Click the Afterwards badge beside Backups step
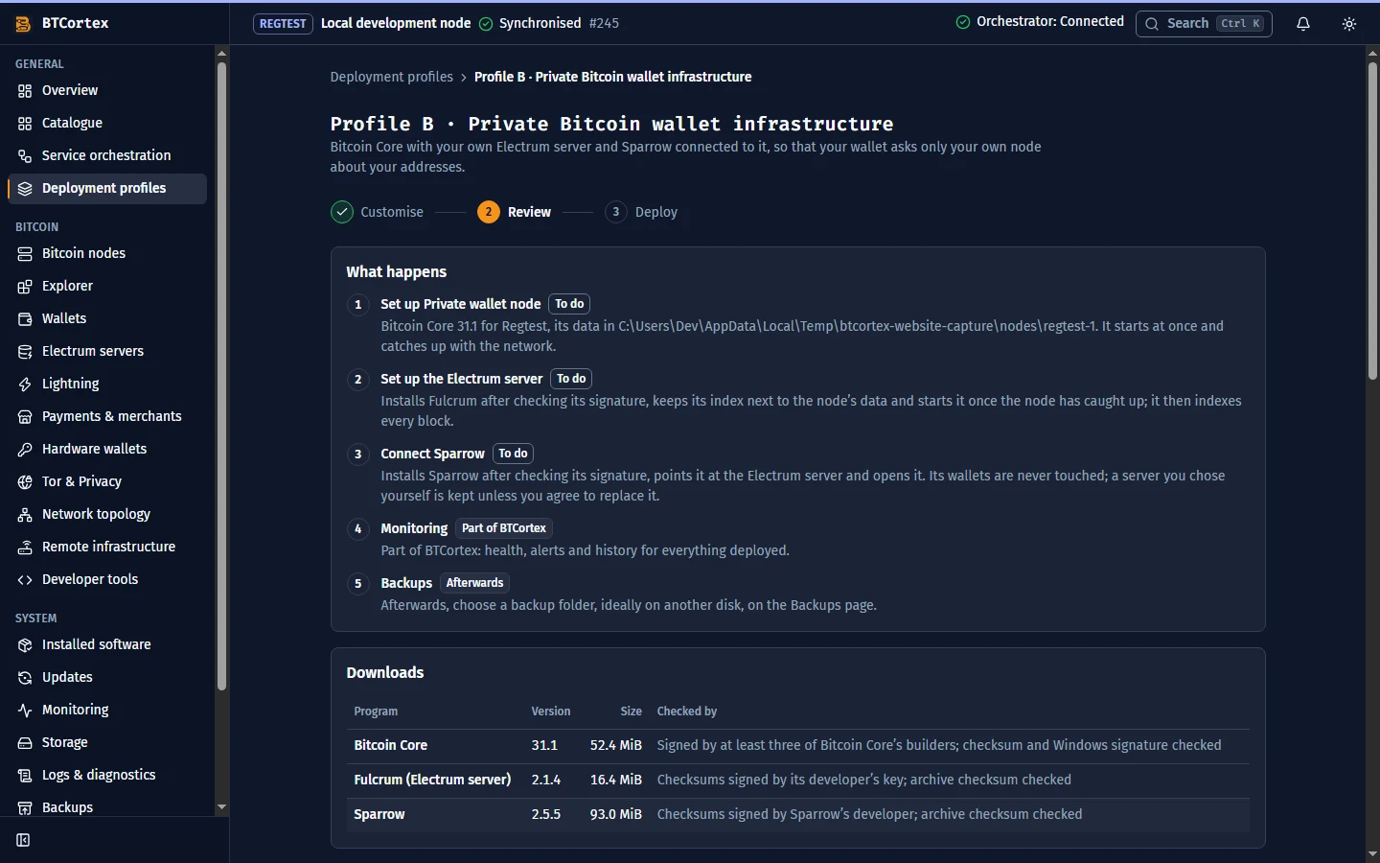Viewport: 1380px width, 863px height. tap(474, 583)
